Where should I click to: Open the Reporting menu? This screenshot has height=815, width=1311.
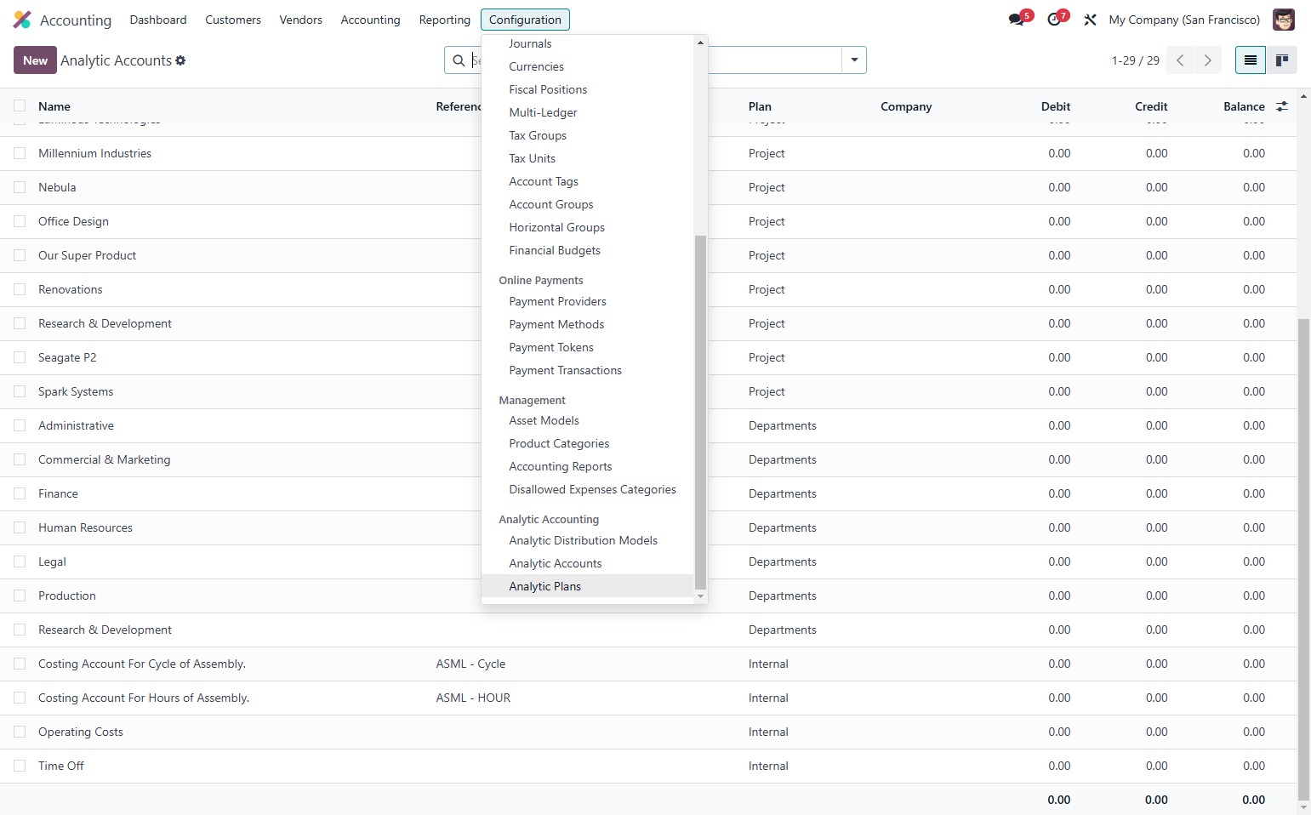pos(444,20)
